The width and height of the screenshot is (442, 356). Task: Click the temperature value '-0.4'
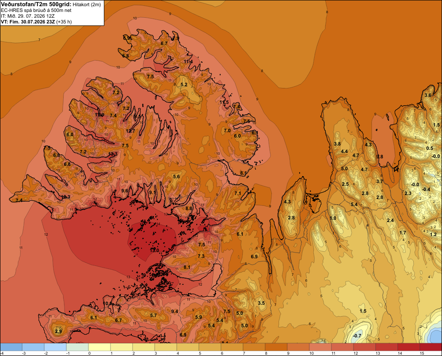(426, 189)
